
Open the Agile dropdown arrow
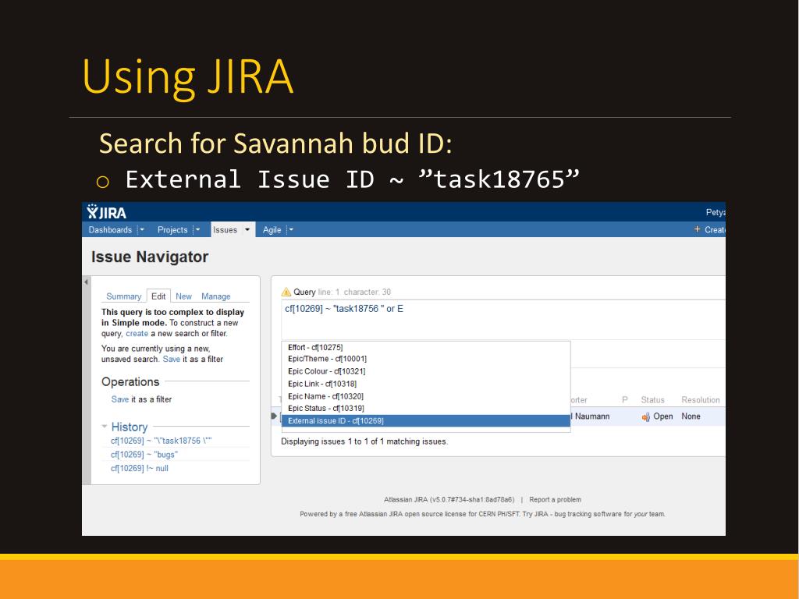click(x=291, y=230)
